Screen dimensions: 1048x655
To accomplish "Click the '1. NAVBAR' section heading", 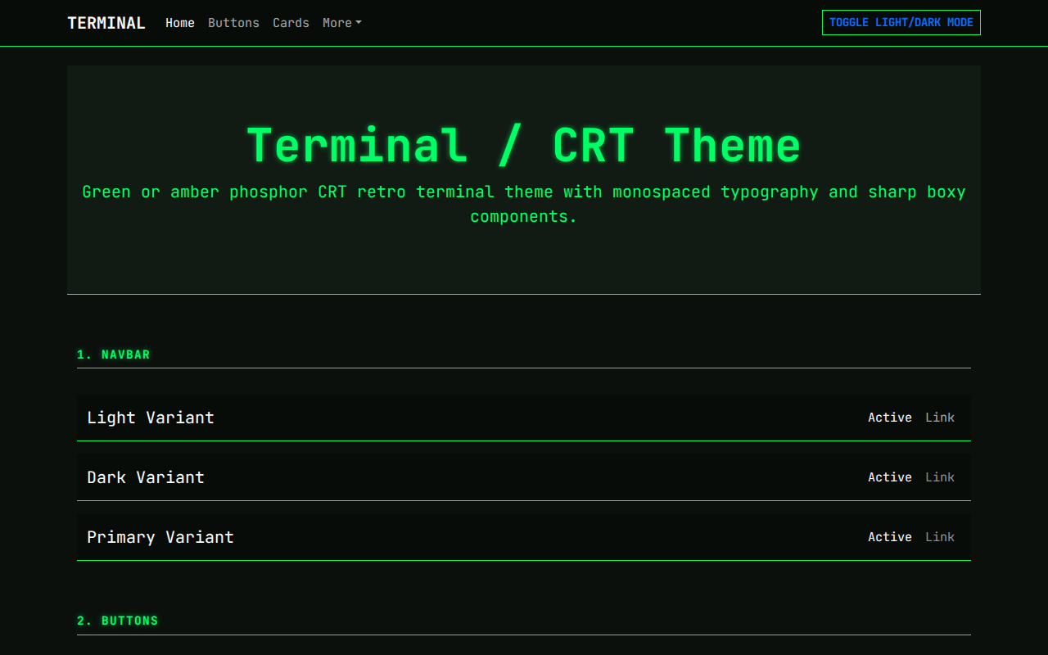I will [114, 355].
